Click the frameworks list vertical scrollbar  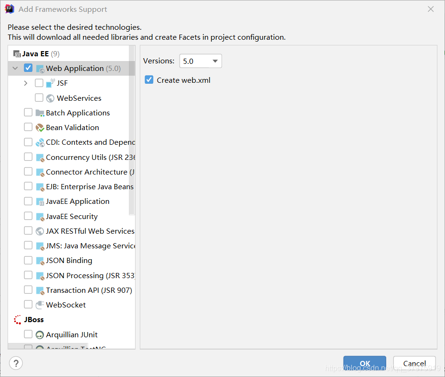[132, 130]
